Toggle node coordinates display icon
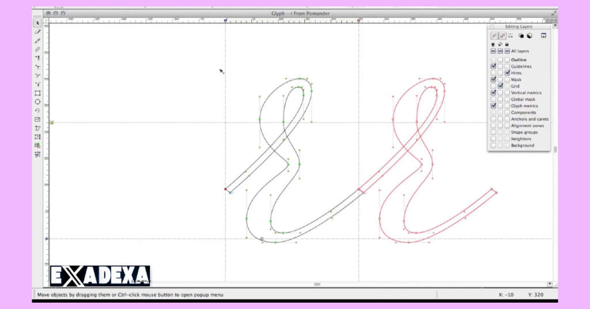The image size is (590, 309). point(510,36)
